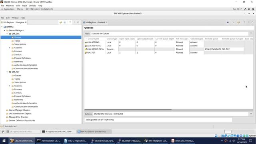Click ASN.RECVQ.DATA remote queue cell
The height and width of the screenshot is (144, 256).
(x=212, y=49)
